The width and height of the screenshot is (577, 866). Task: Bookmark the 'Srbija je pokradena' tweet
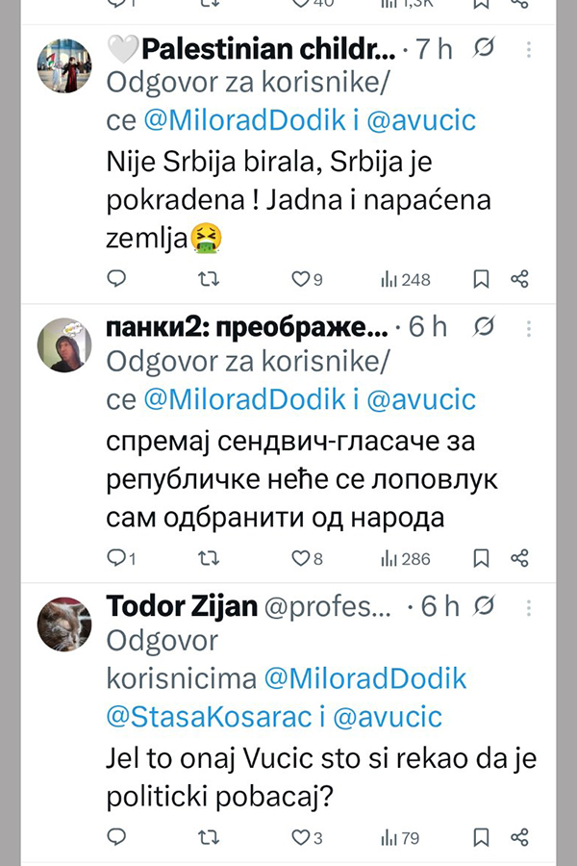tap(482, 279)
